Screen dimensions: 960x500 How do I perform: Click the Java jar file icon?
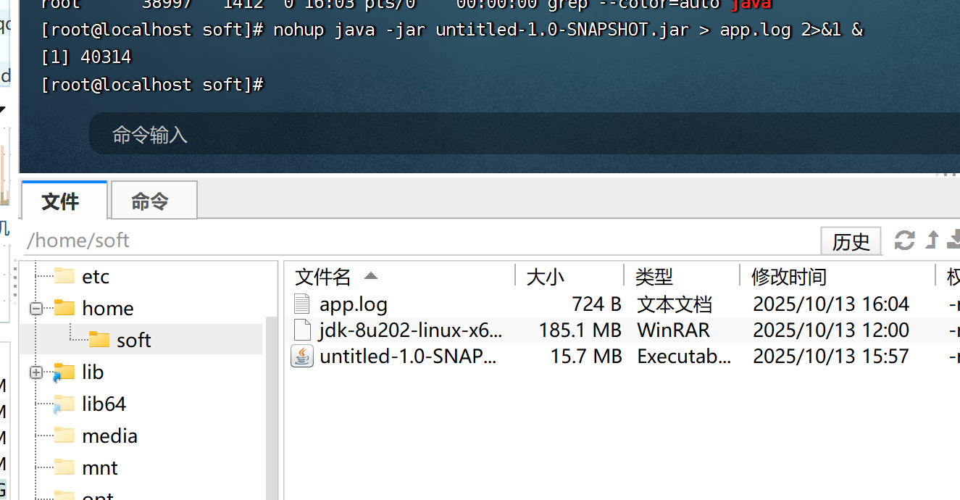point(302,357)
